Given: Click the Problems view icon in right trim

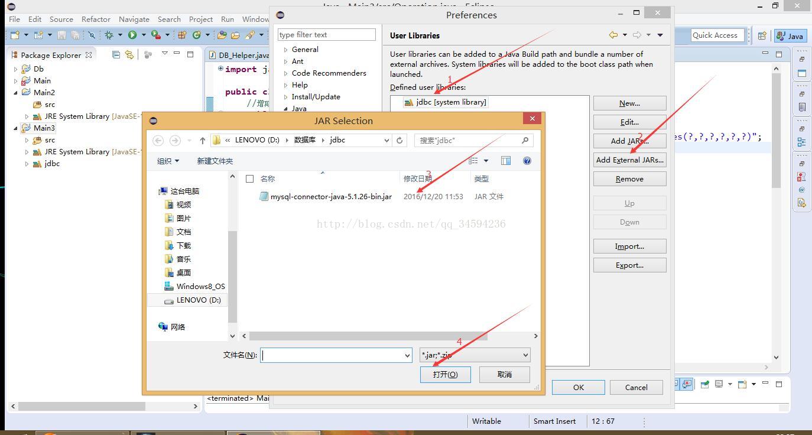Looking at the screenshot, I should point(802,177).
